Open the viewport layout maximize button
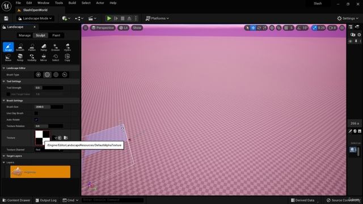The height and width of the screenshot is (204, 363). coord(342,28)
